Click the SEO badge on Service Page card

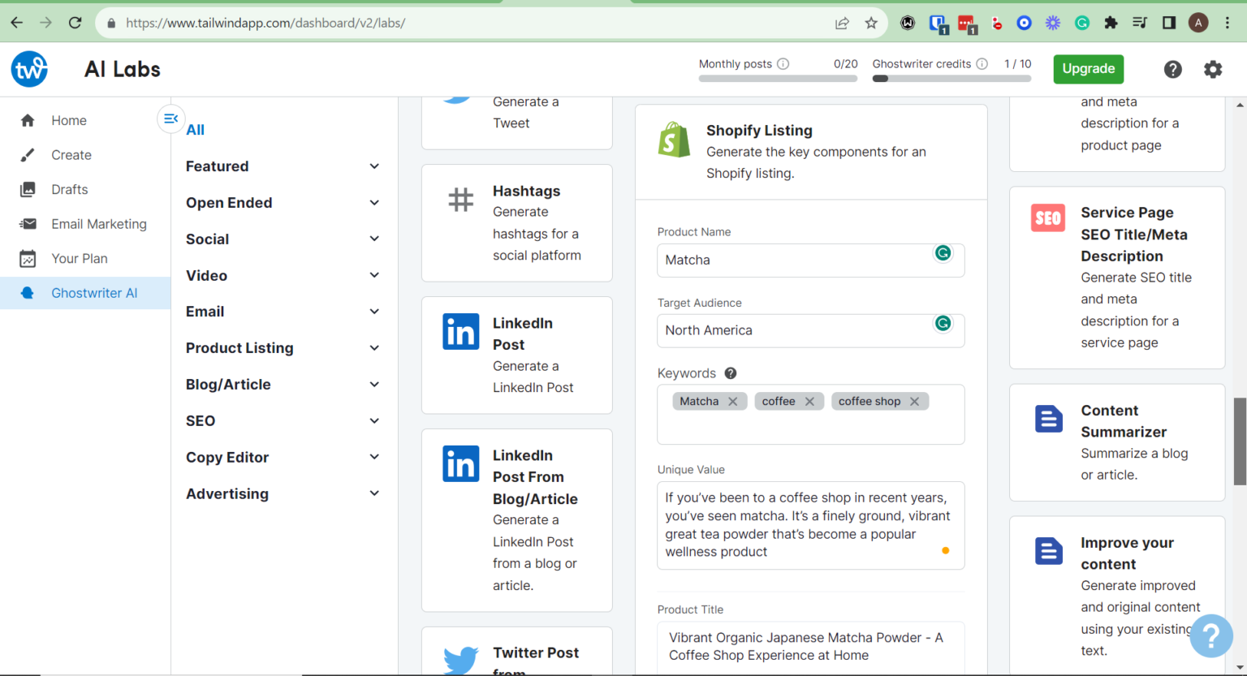click(1048, 217)
